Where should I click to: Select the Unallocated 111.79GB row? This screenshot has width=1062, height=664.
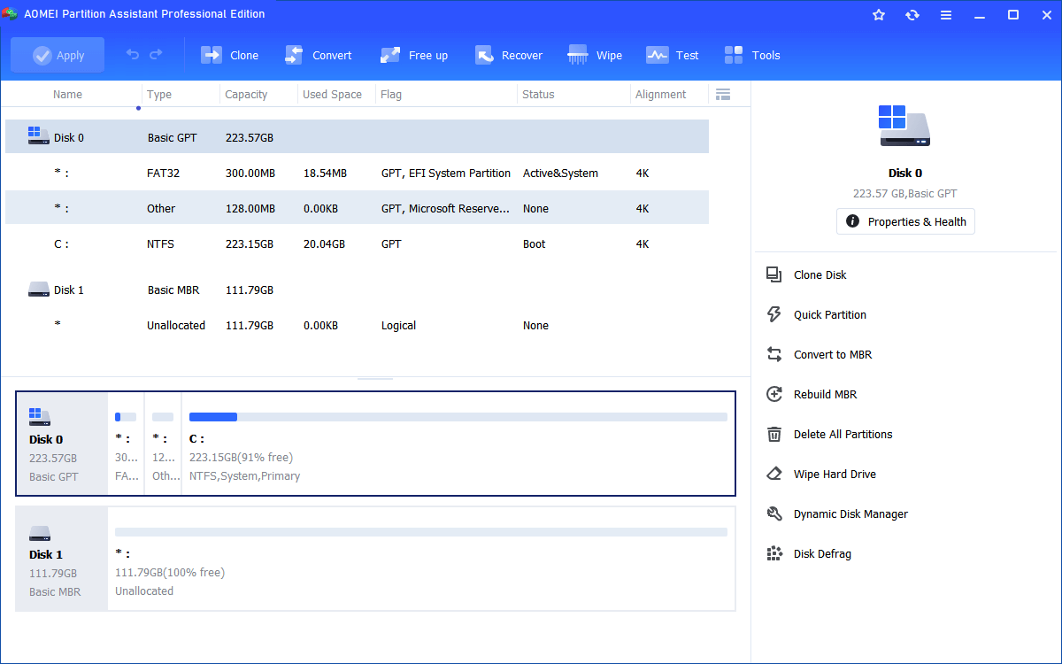pos(357,325)
